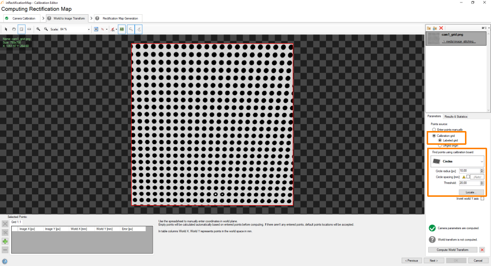The width and height of the screenshot is (491, 266).
Task: Toggle the AB labels display icon
Action: point(121,29)
